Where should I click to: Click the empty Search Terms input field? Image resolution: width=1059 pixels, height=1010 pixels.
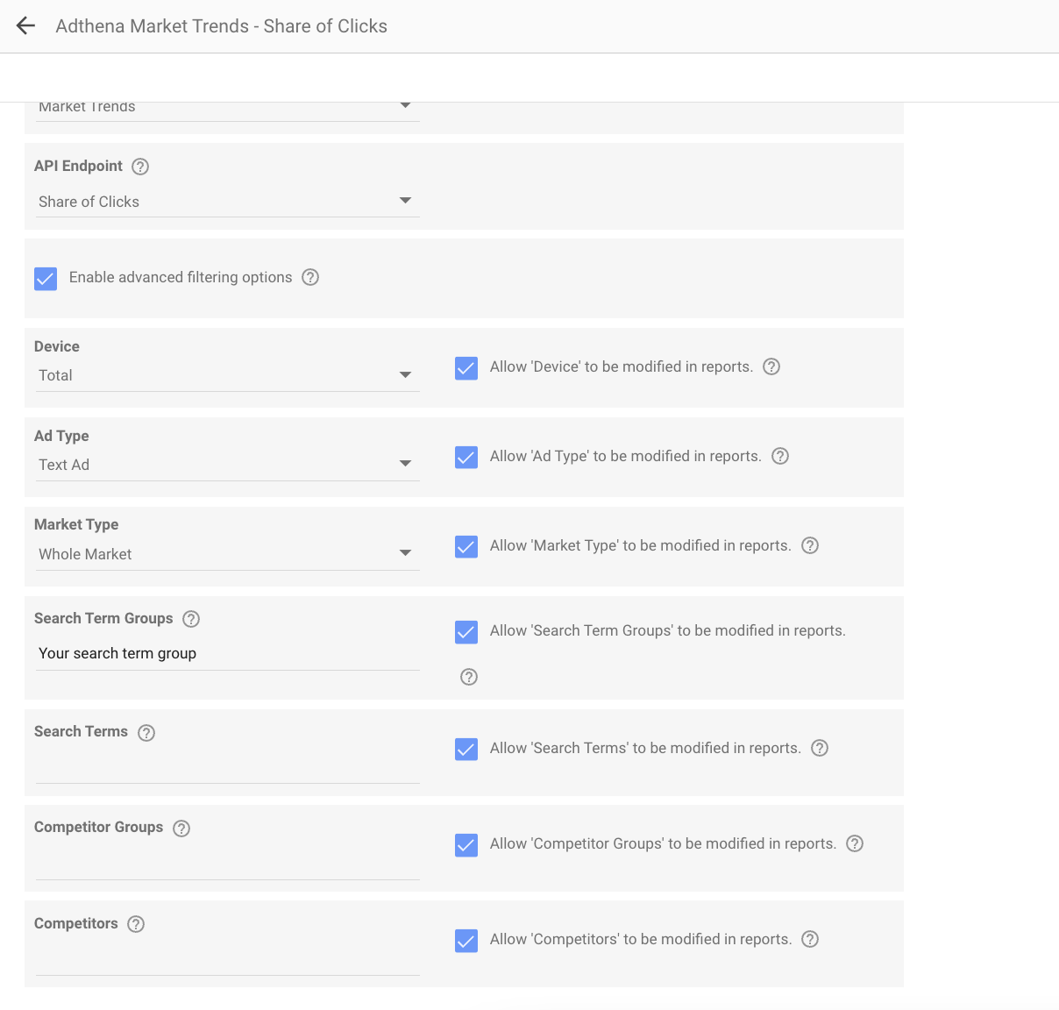pos(227,767)
